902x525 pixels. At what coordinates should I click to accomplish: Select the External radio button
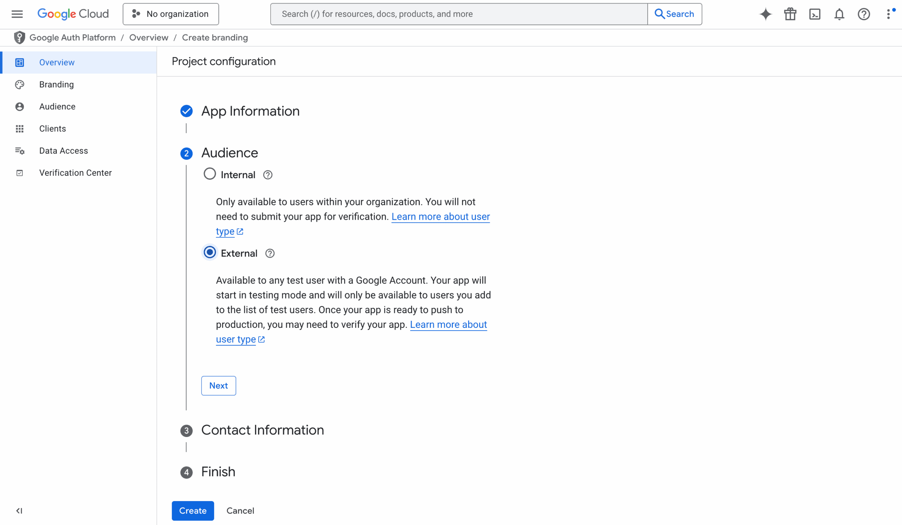coord(210,252)
